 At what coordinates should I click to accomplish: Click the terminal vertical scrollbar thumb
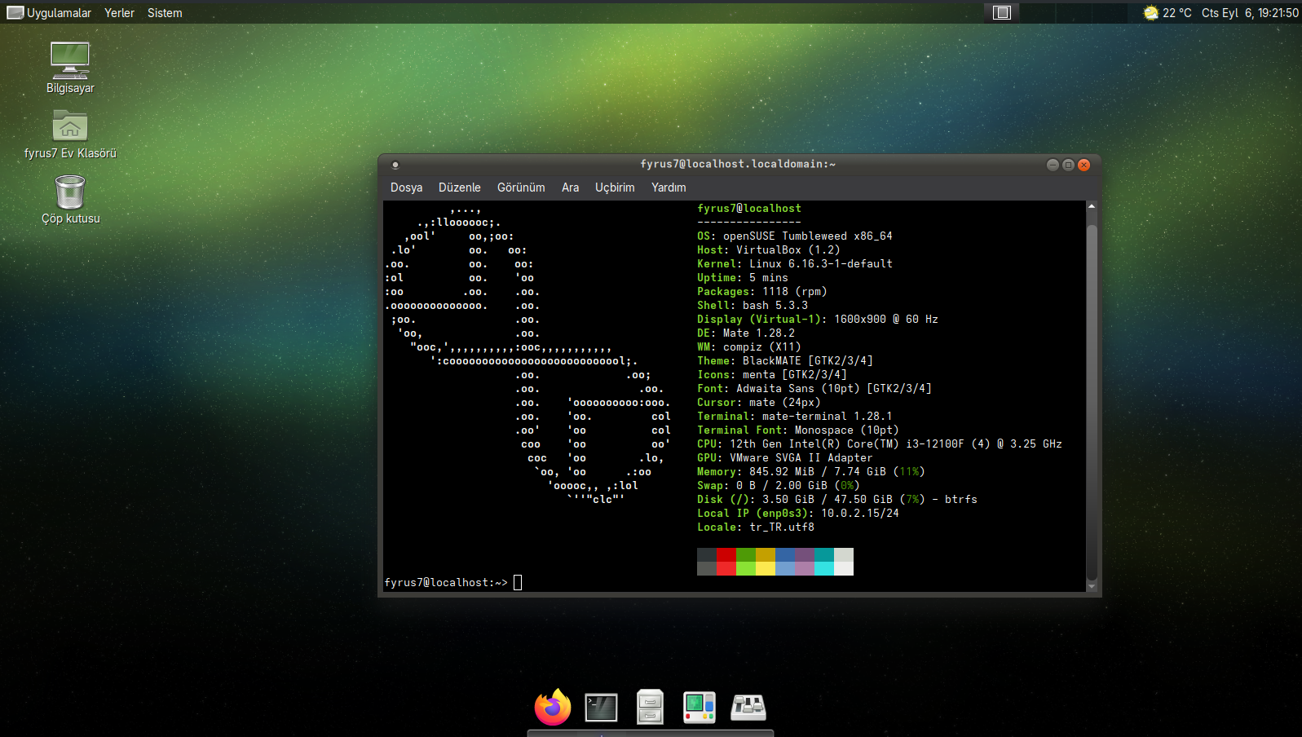[x=1092, y=401]
